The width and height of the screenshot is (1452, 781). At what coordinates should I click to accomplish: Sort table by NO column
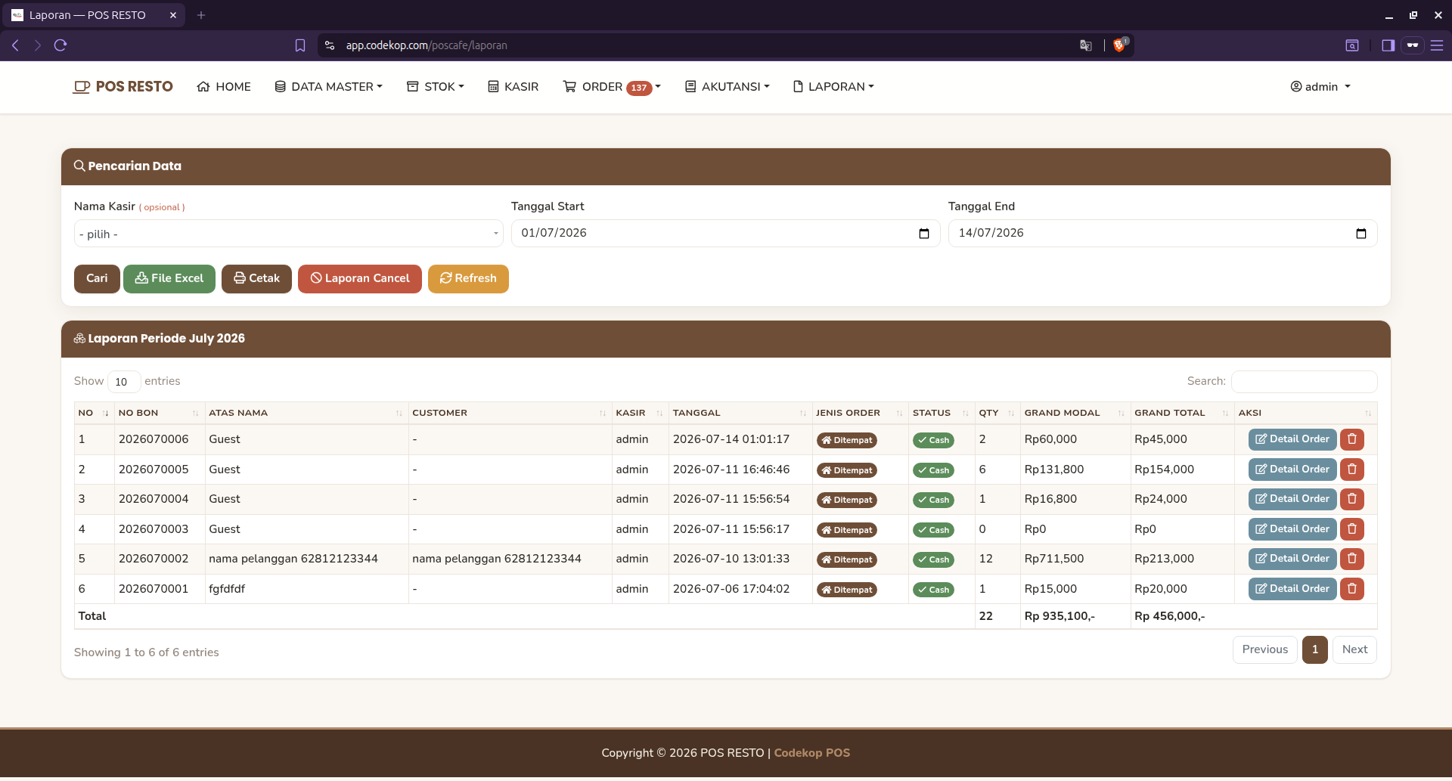coord(95,414)
